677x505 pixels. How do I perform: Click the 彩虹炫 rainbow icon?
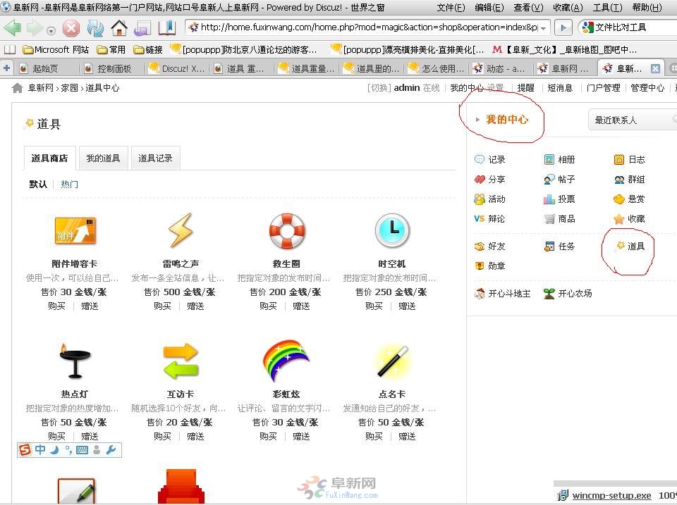click(x=286, y=361)
